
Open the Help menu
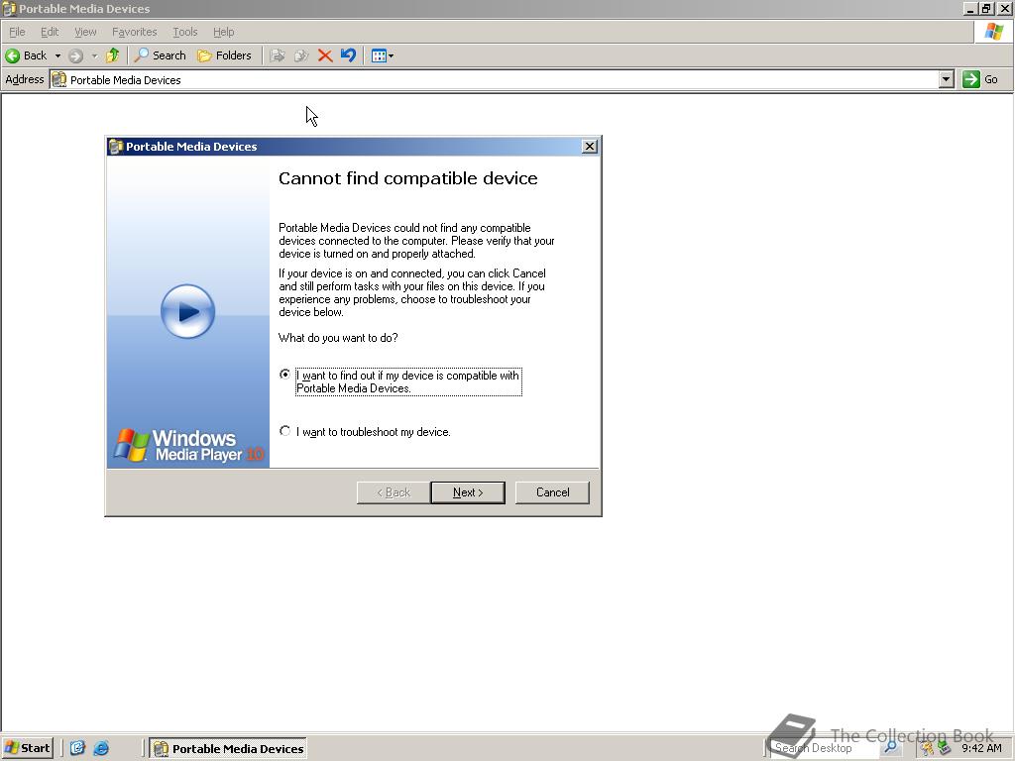[223, 32]
